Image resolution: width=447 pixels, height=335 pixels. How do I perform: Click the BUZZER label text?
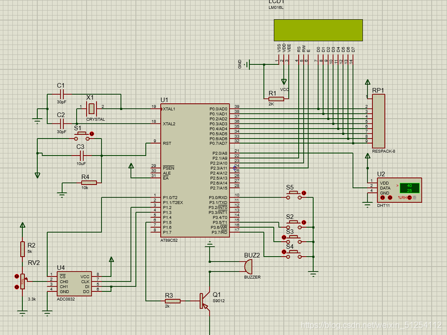coord(253,277)
